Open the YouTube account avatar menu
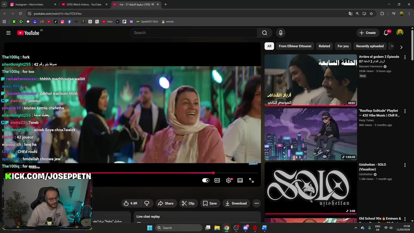 [400, 33]
